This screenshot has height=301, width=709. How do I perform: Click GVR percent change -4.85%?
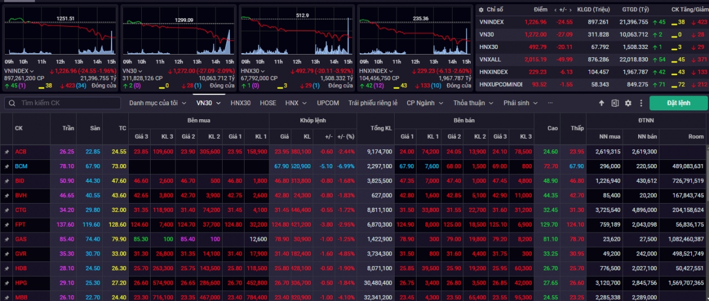346,253
